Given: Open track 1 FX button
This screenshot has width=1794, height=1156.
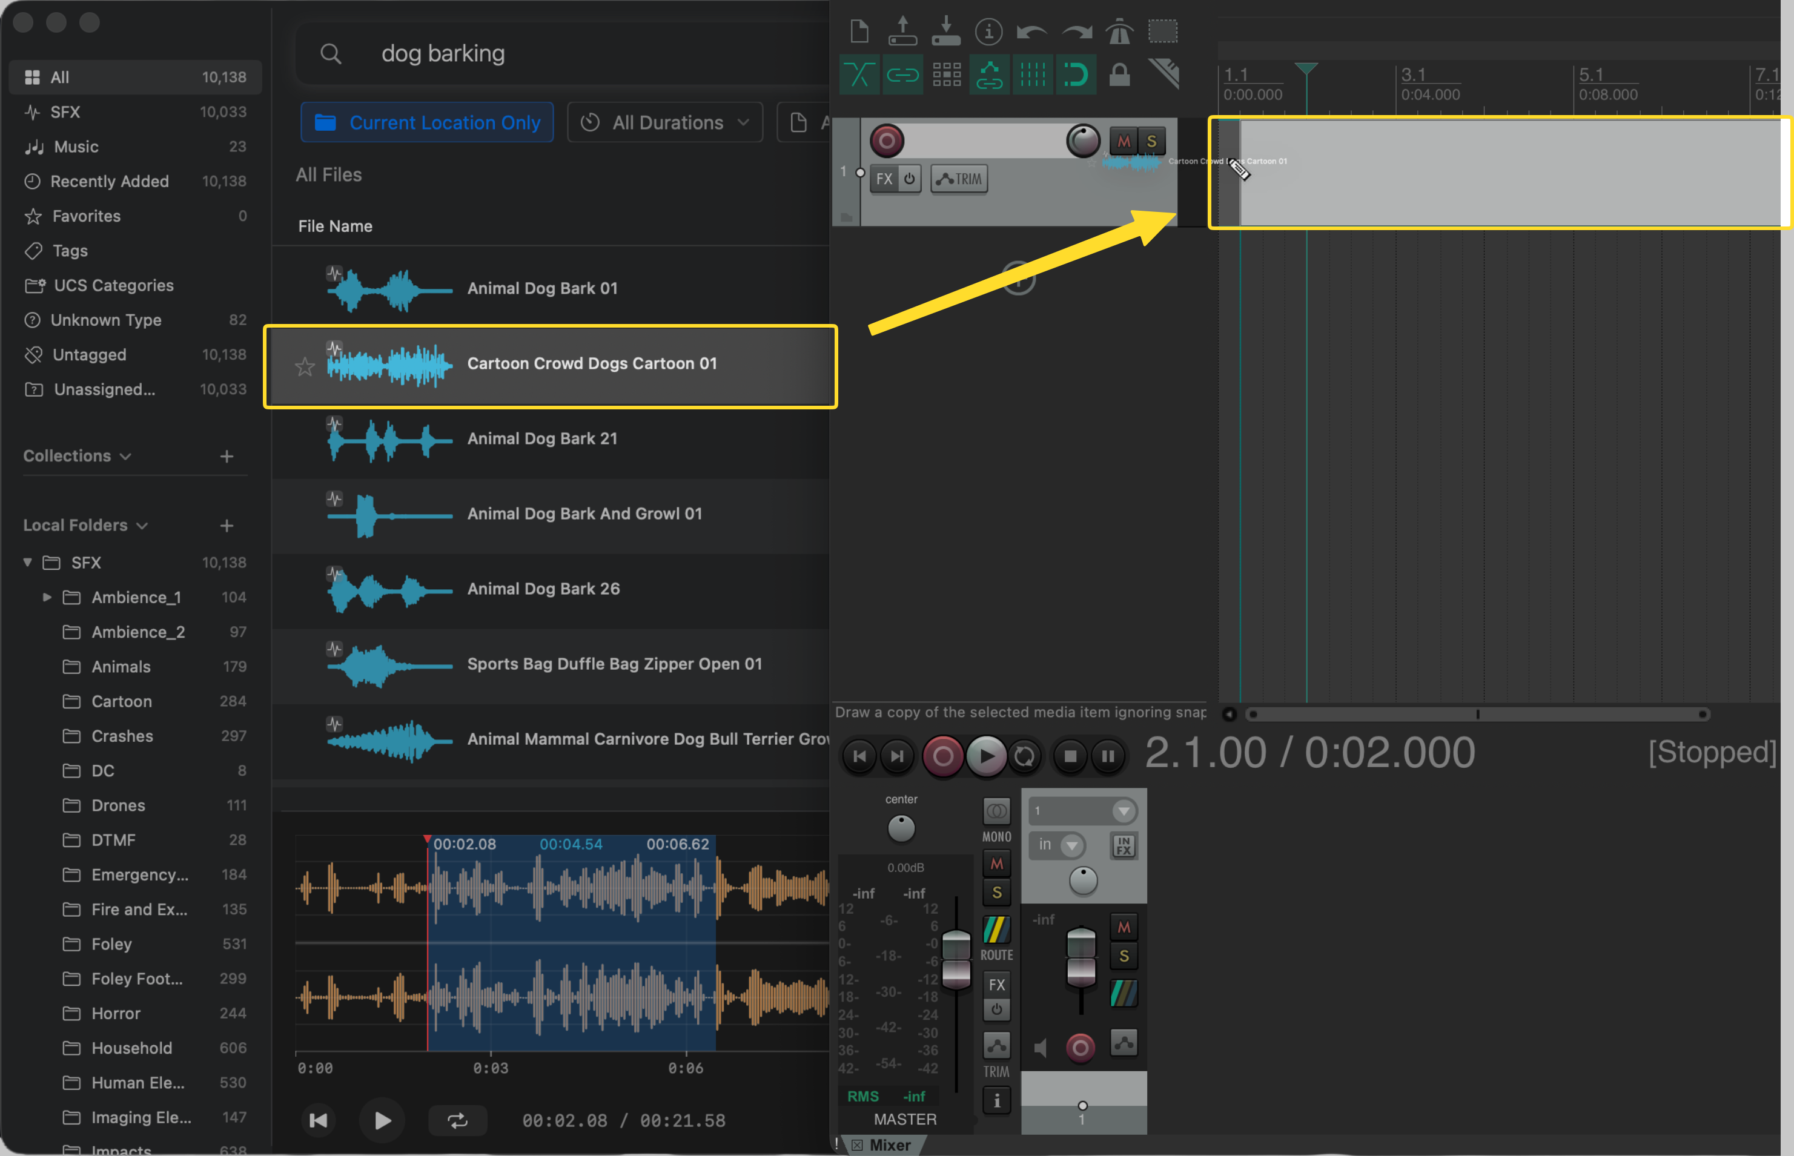Looking at the screenshot, I should (x=884, y=179).
